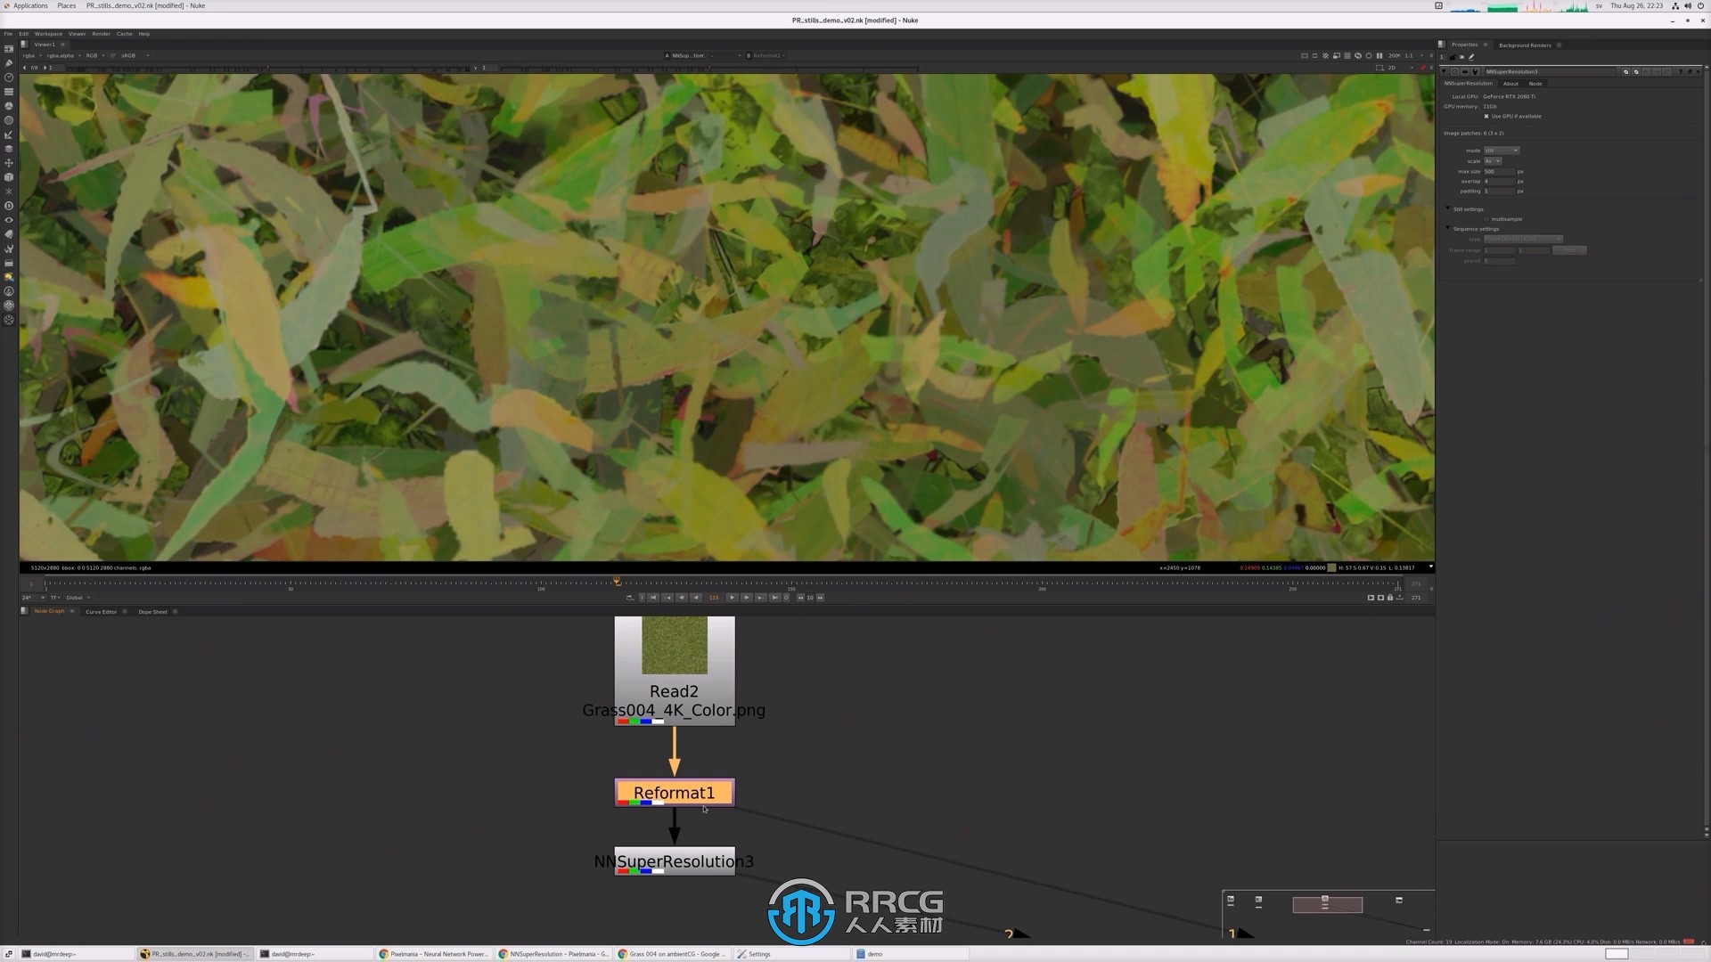Viewport: 1711px width, 962px height.
Task: Open the Color nodes toolbar icon
Action: click(x=9, y=106)
